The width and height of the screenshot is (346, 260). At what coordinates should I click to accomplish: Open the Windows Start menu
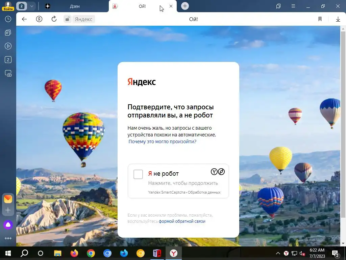point(8,253)
